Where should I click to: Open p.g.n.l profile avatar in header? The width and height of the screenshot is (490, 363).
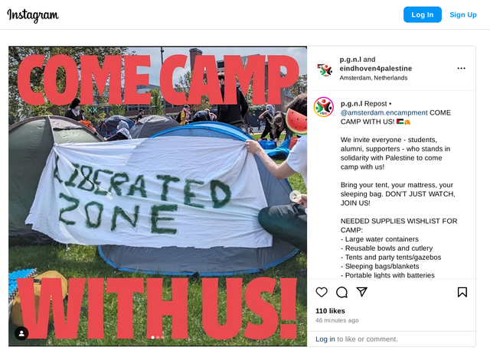click(x=325, y=69)
